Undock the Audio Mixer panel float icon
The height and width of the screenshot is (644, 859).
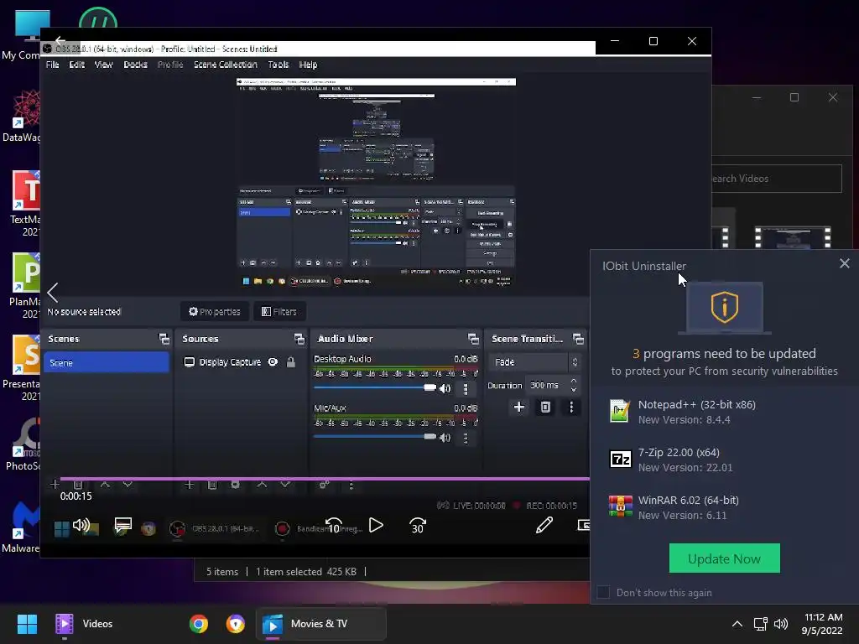473,339
